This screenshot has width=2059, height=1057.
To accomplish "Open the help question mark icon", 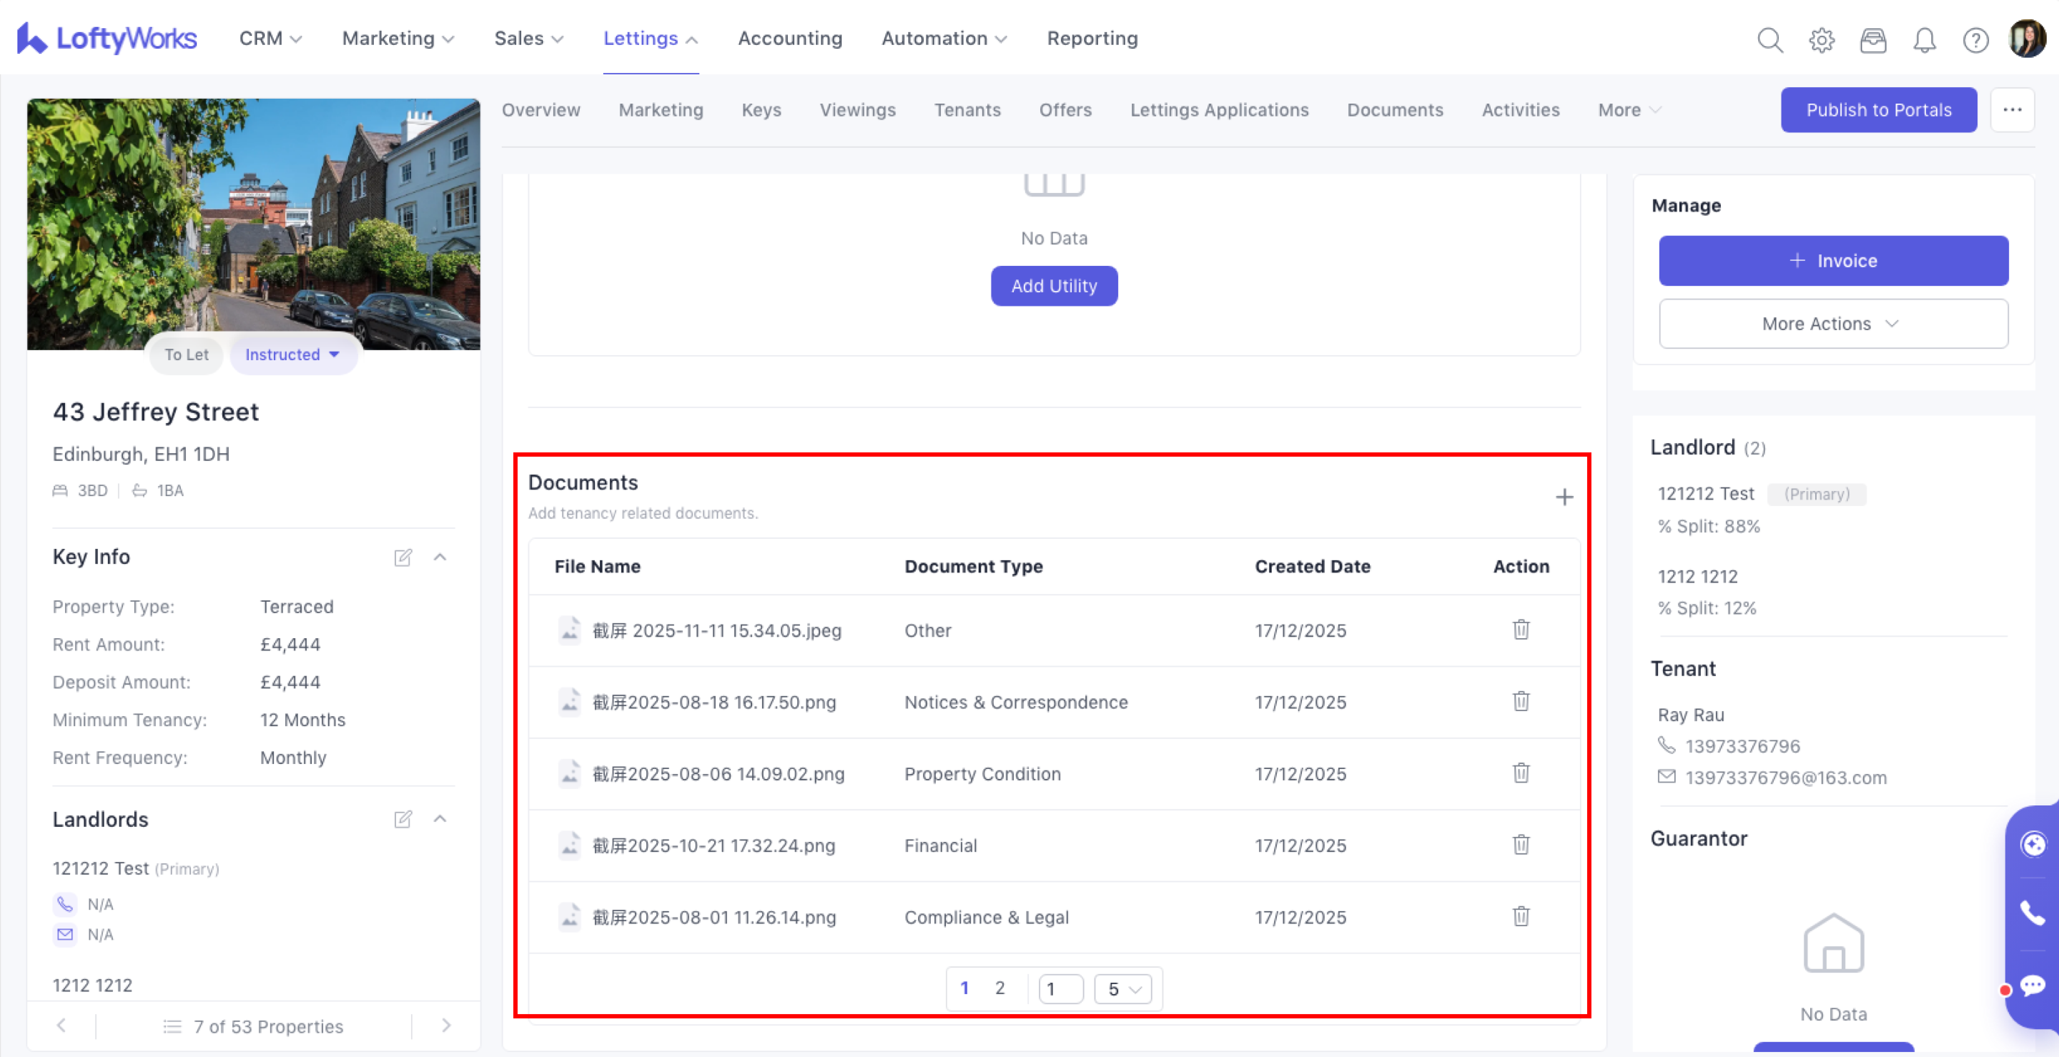I will coord(1975,39).
